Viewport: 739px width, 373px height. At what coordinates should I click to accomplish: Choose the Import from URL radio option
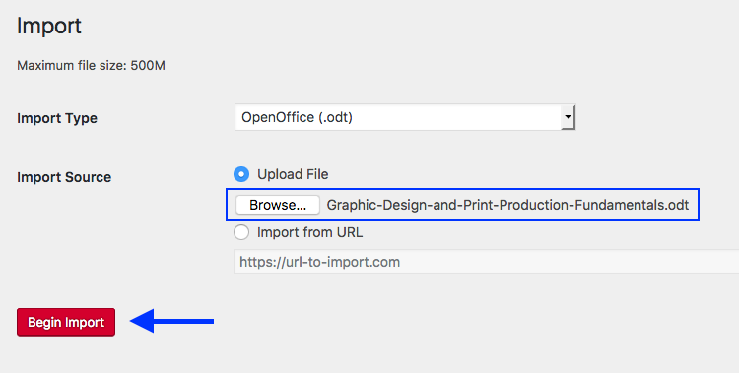[x=241, y=232]
